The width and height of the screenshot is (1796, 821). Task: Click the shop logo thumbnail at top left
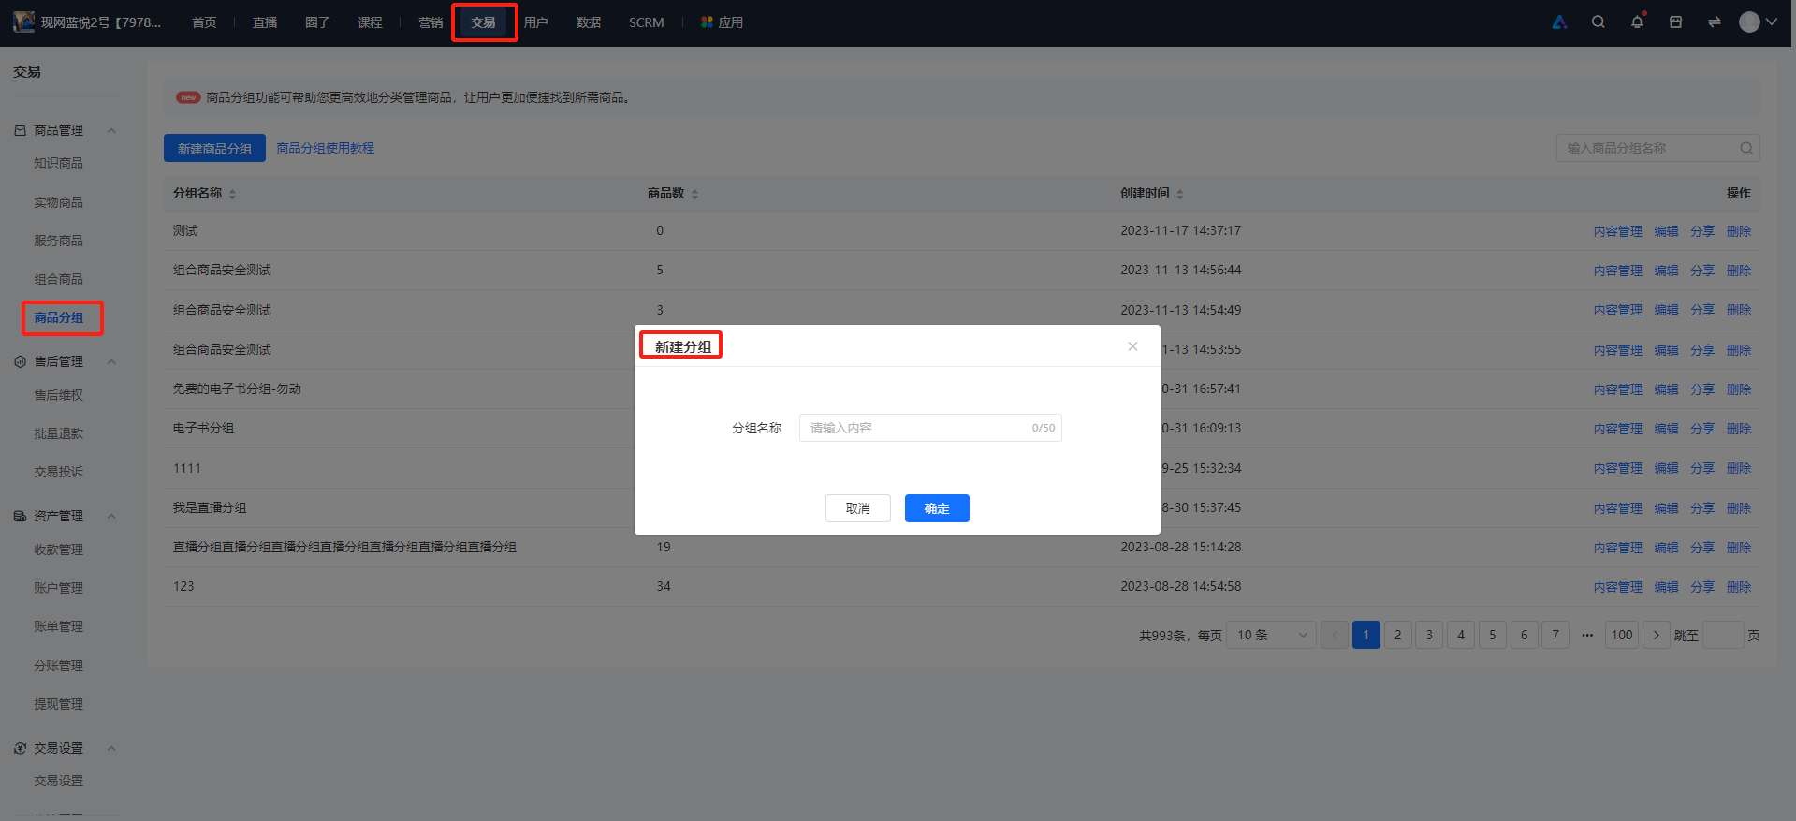point(23,22)
